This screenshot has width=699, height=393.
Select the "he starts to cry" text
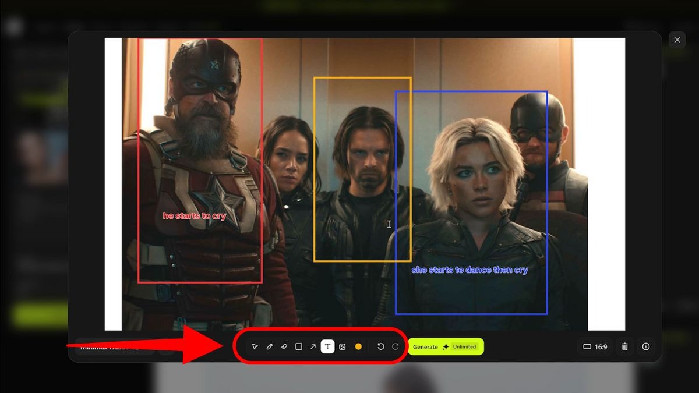click(x=194, y=216)
